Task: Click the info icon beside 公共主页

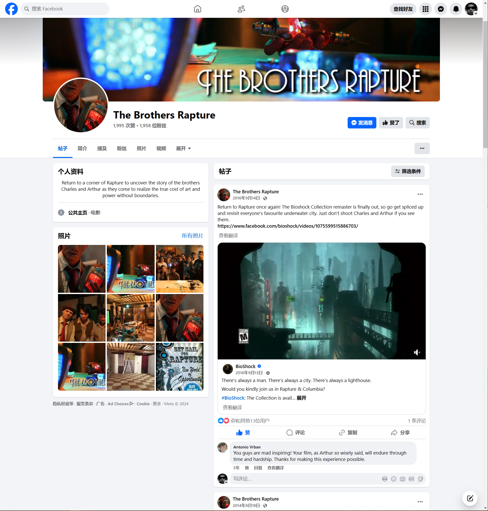Action: point(61,212)
